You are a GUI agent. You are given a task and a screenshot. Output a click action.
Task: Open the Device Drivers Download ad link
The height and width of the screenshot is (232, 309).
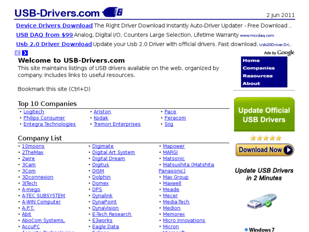pos(54,26)
